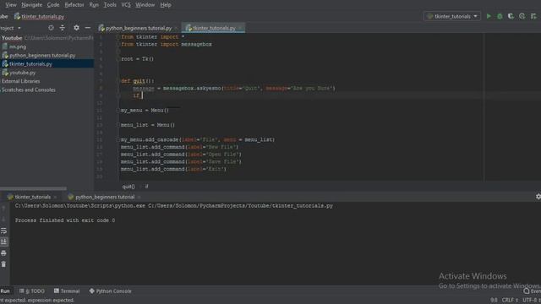The image size is (541, 304).
Task: Select the tkinter_tutorials.py editor tab
Action: [214, 28]
